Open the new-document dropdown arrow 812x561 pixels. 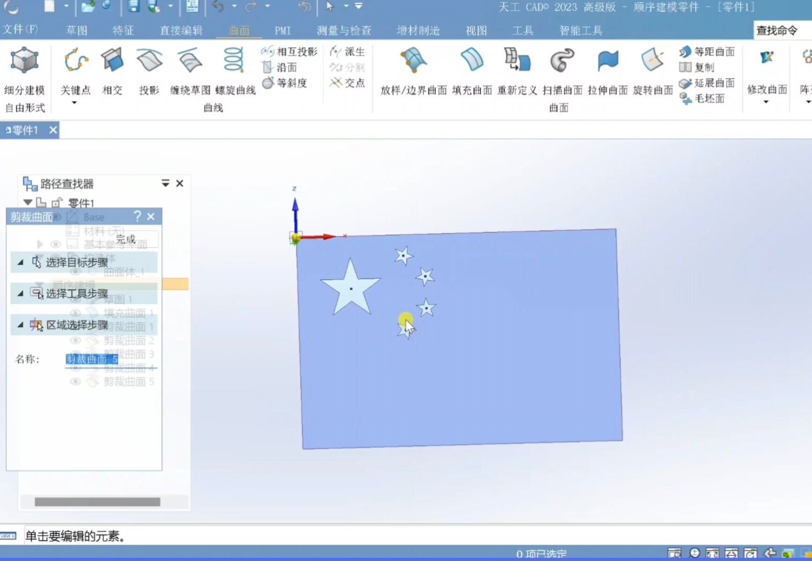click(66, 6)
